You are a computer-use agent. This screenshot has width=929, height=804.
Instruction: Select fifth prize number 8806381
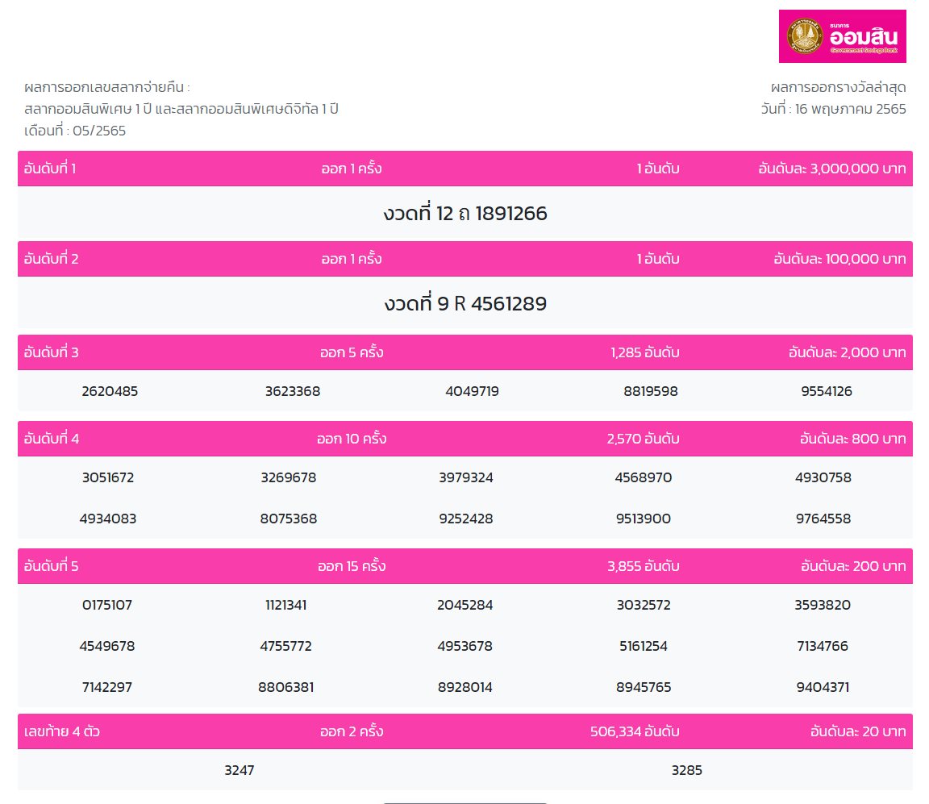(286, 687)
